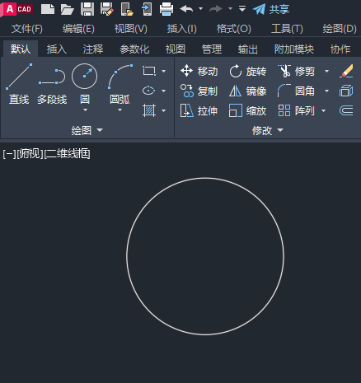This screenshot has width=361, height=383.
Task: Save the current drawing
Action: tap(87, 9)
